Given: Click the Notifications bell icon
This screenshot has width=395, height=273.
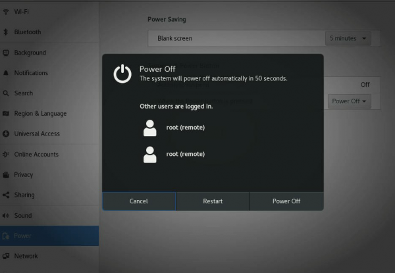Looking at the screenshot, I should tap(6, 73).
